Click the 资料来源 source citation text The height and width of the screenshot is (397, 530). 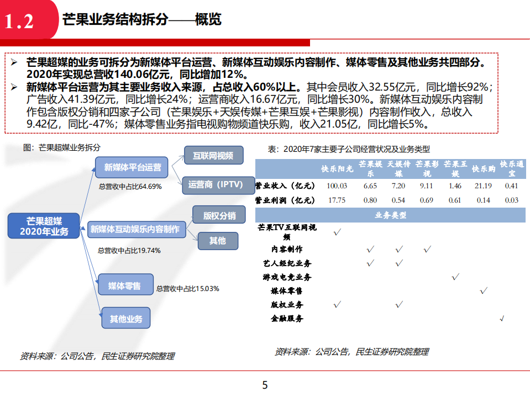pyautogui.click(x=97, y=356)
